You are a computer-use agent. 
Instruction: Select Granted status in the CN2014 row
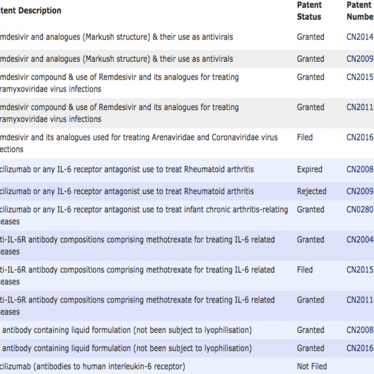311,37
